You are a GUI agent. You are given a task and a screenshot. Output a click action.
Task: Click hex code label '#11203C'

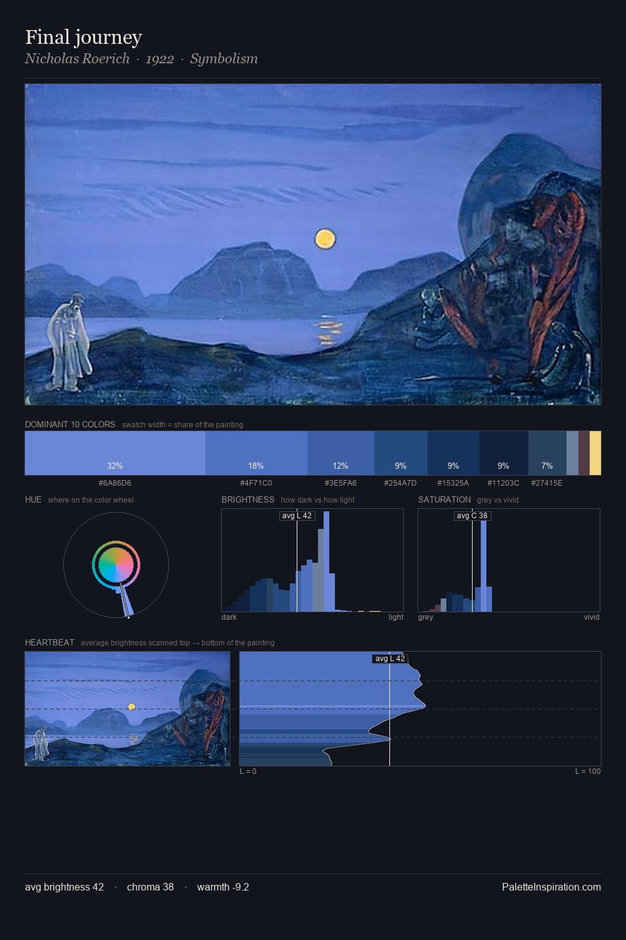click(503, 483)
